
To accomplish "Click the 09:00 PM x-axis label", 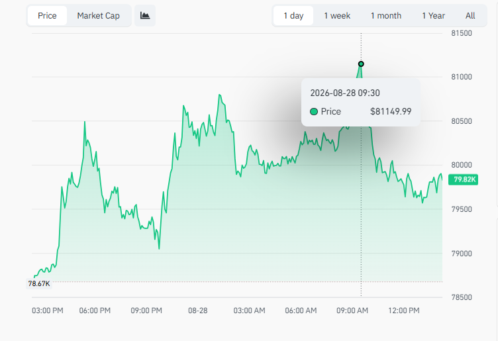I will tap(146, 311).
